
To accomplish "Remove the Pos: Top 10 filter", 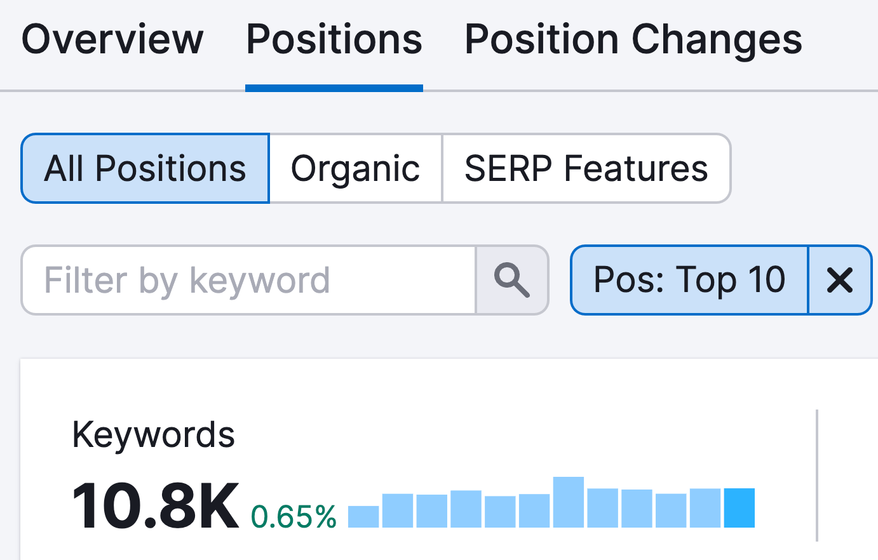I will 839,280.
